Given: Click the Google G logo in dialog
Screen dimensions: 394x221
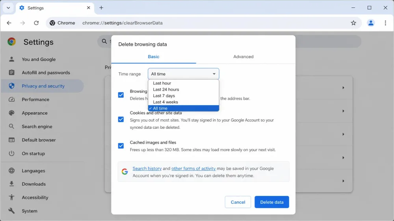Looking at the screenshot, I should click(x=125, y=172).
